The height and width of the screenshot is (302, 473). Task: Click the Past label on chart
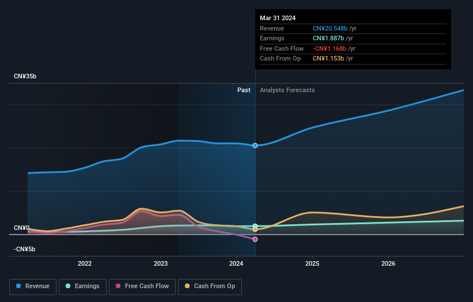point(244,90)
